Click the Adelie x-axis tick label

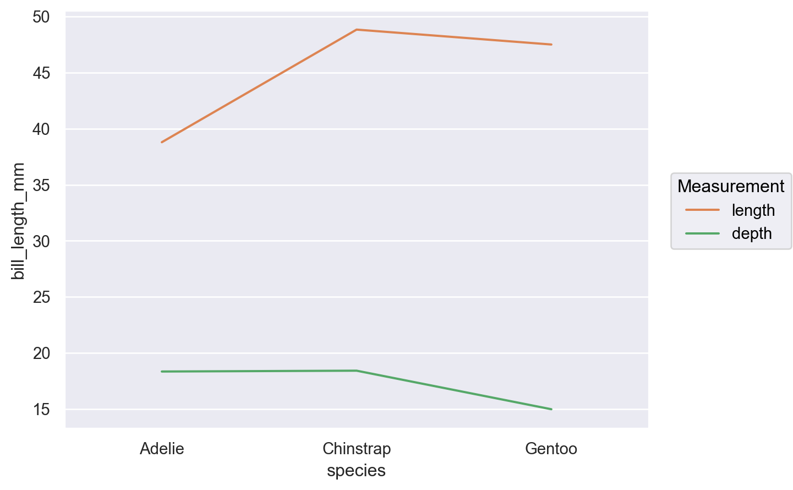[162, 449]
